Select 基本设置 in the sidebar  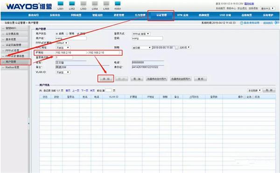14,40
